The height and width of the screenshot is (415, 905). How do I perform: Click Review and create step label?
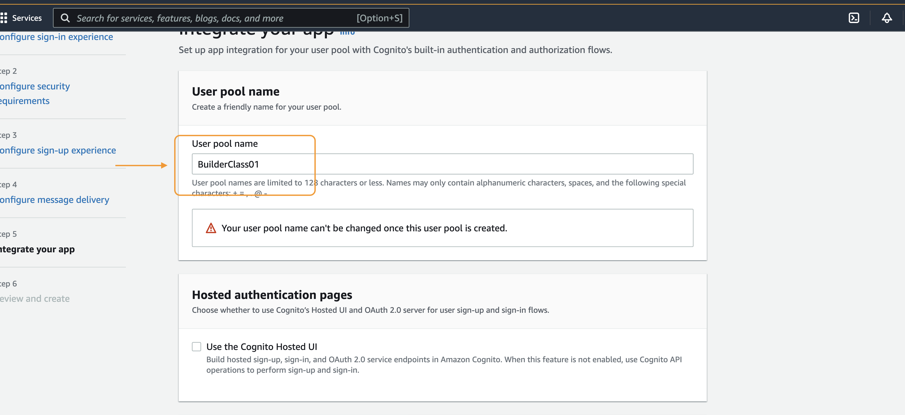coord(35,299)
